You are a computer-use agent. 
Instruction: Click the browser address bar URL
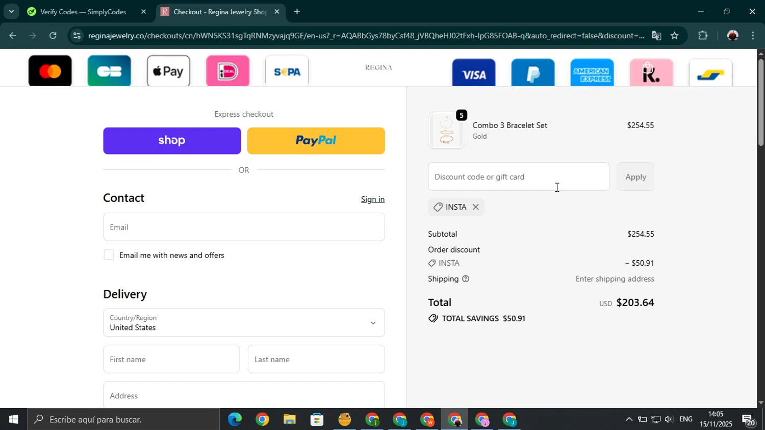366,36
